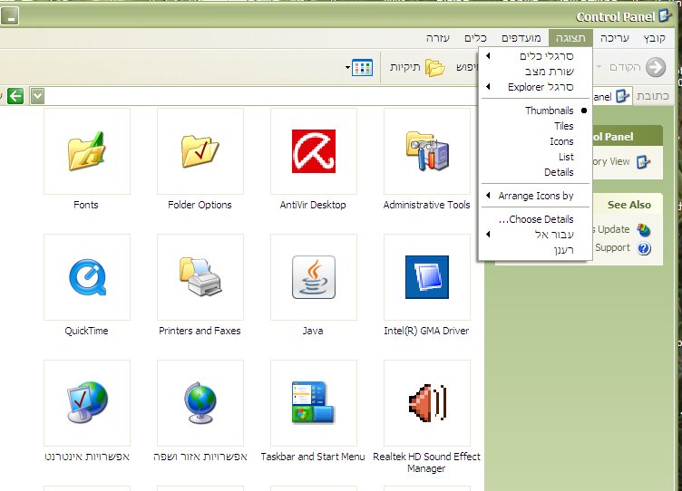Click Choose Details menu entry
This screenshot has width=682, height=491.
[535, 219]
